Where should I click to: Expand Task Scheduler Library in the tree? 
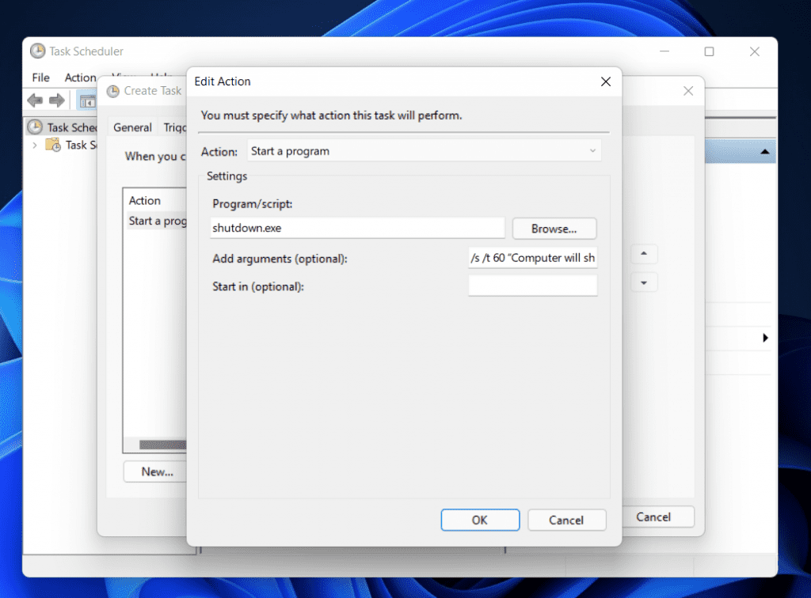coord(36,145)
